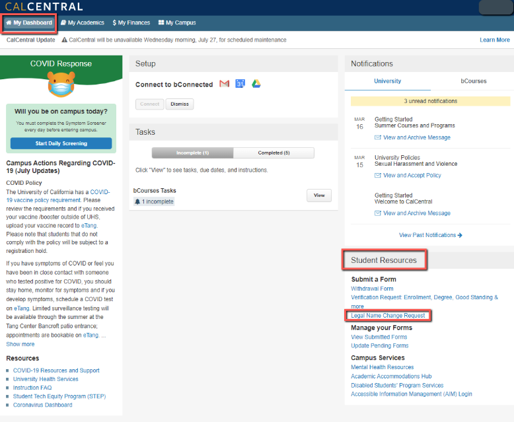Click the masked bear COVID mascot icon
The width and height of the screenshot is (514, 422).
point(61,85)
